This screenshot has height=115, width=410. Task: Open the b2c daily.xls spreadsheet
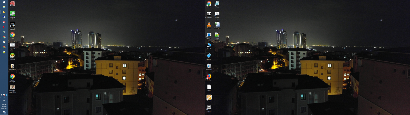pos(217,24)
